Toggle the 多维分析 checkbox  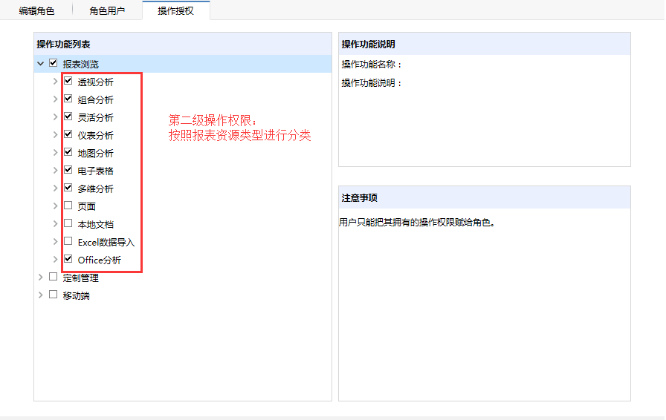click(68, 188)
